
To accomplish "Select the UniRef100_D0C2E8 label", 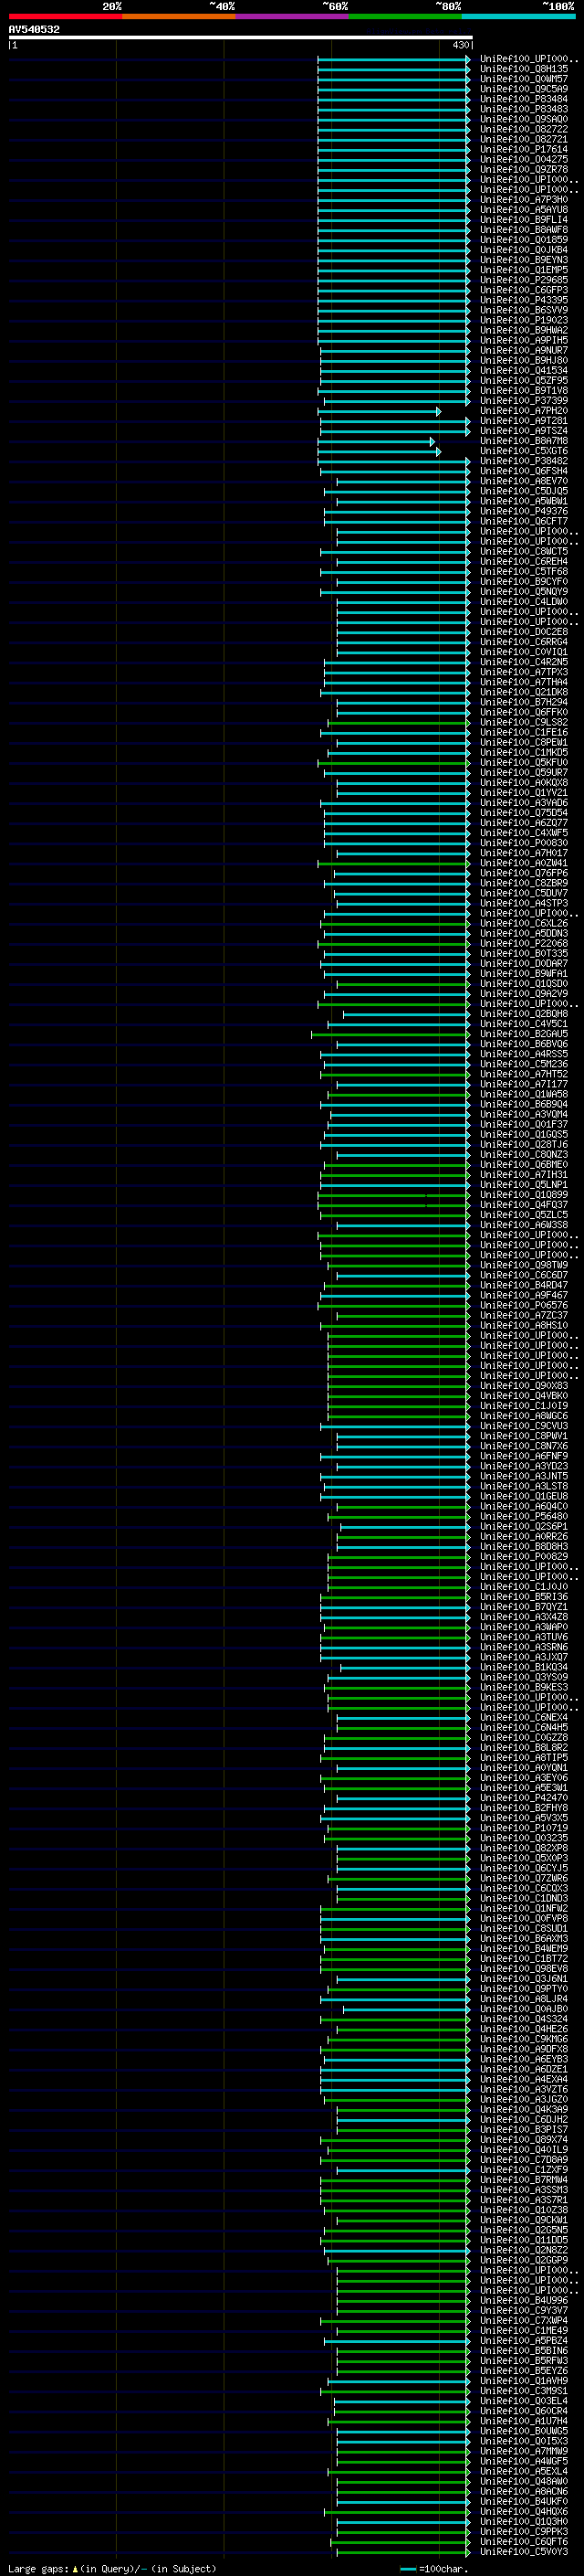I will [523, 631].
